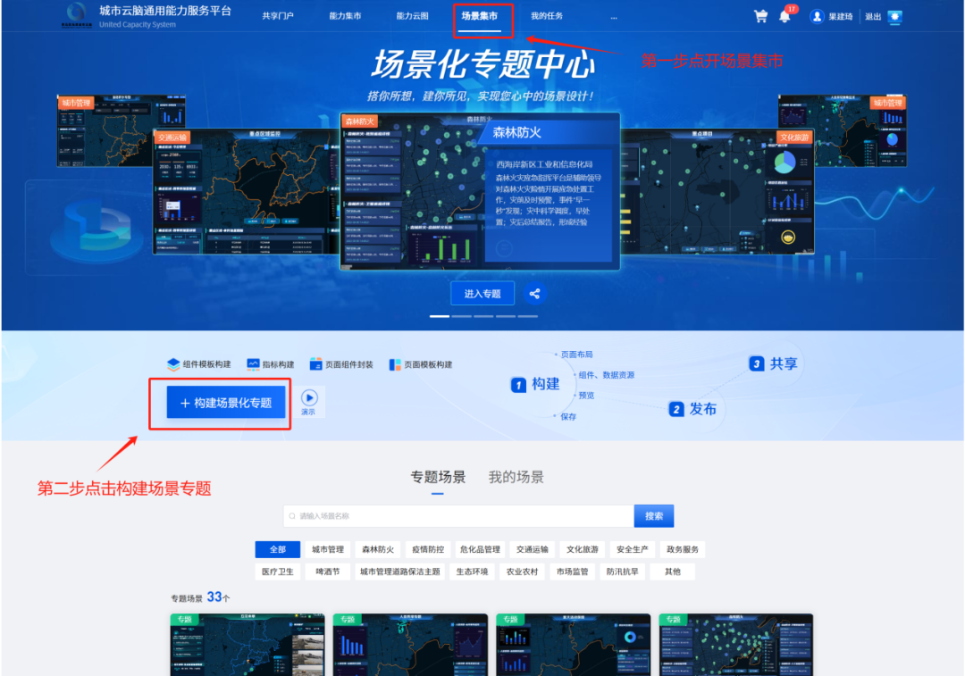Image resolution: width=965 pixels, height=676 pixels.
Task: Click the 页面组件封装 icon
Action: click(317, 363)
